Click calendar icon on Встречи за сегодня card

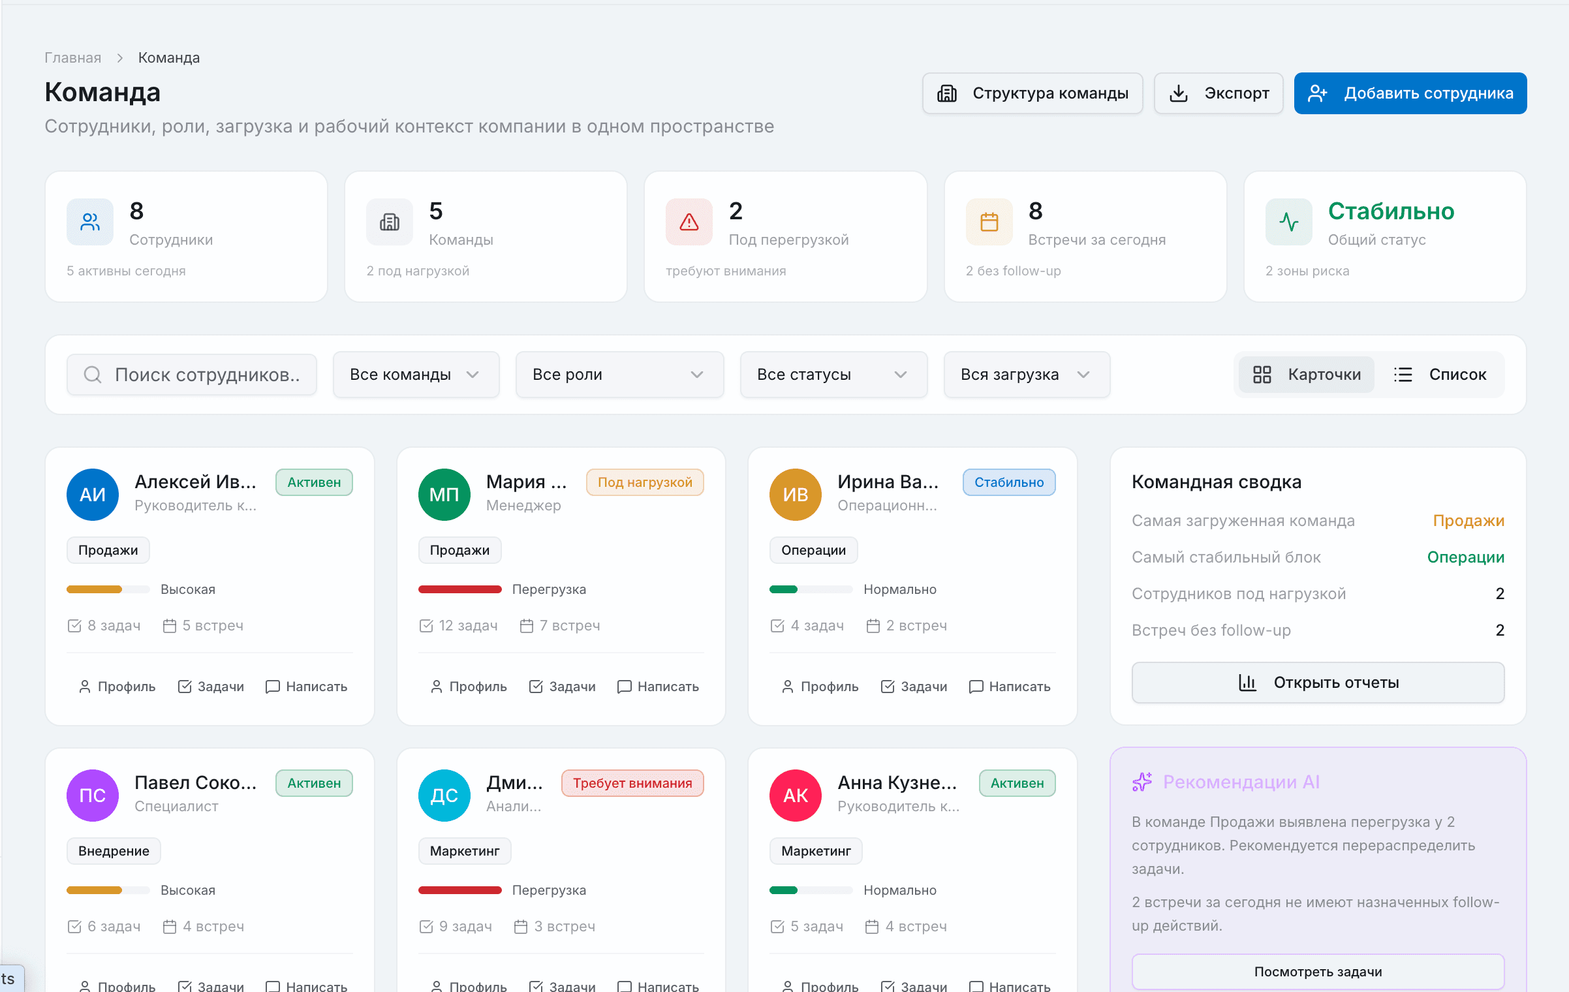click(x=988, y=221)
